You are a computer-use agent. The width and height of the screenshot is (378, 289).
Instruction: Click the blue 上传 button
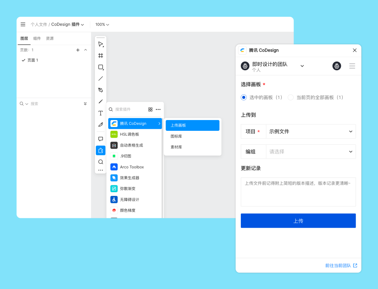click(x=298, y=220)
